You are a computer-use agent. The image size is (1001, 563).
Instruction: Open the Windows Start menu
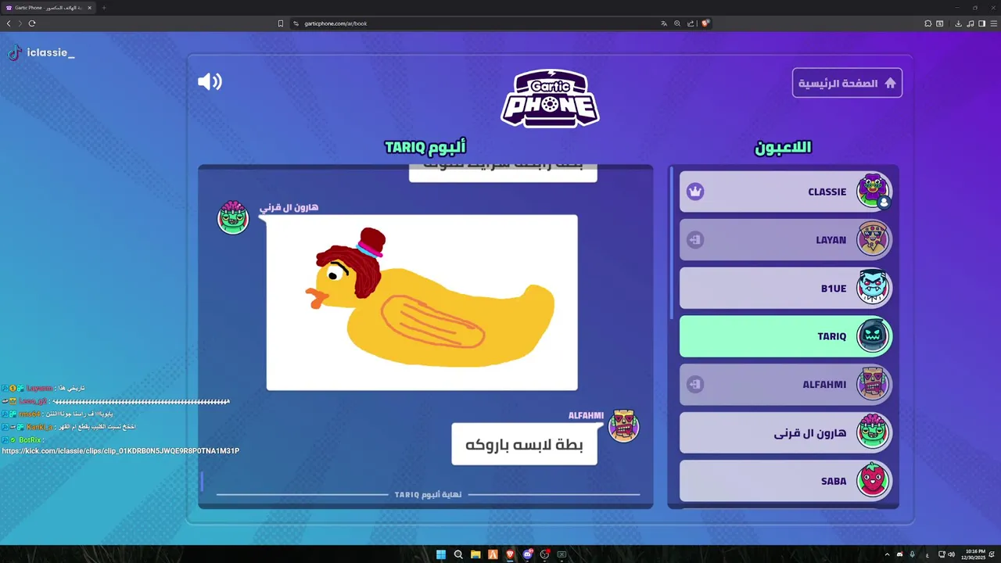click(441, 554)
